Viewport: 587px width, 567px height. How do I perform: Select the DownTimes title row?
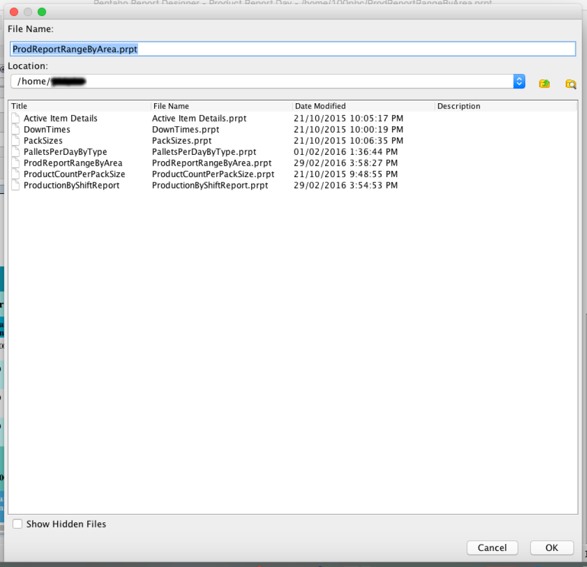click(47, 130)
